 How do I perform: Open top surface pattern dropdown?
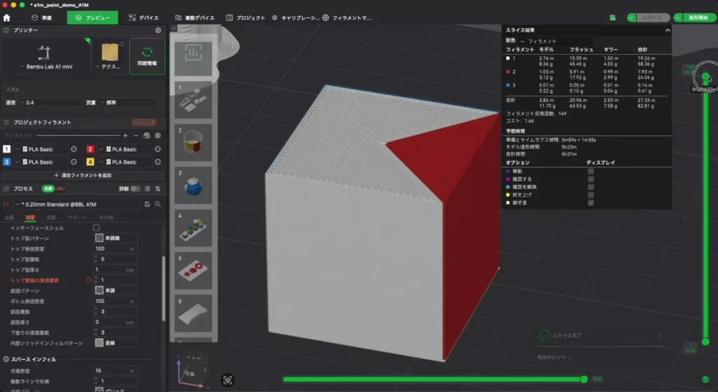116,238
